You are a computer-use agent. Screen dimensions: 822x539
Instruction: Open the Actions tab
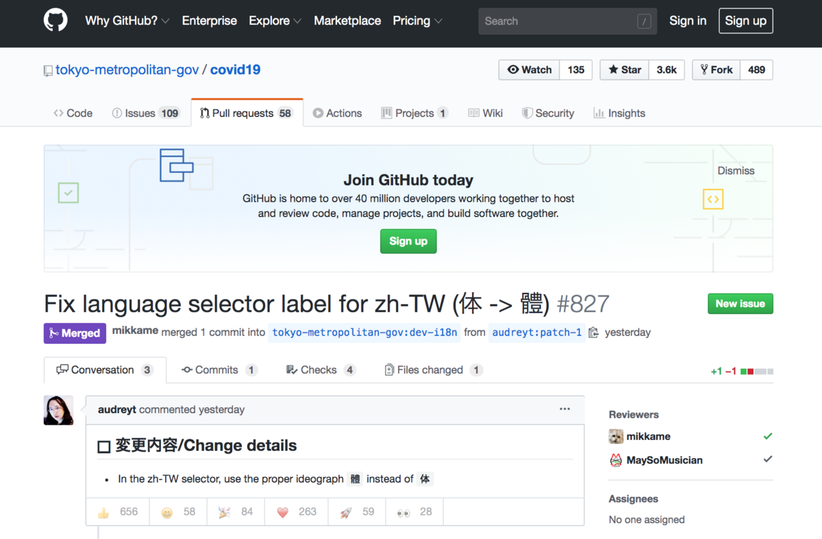[337, 113]
